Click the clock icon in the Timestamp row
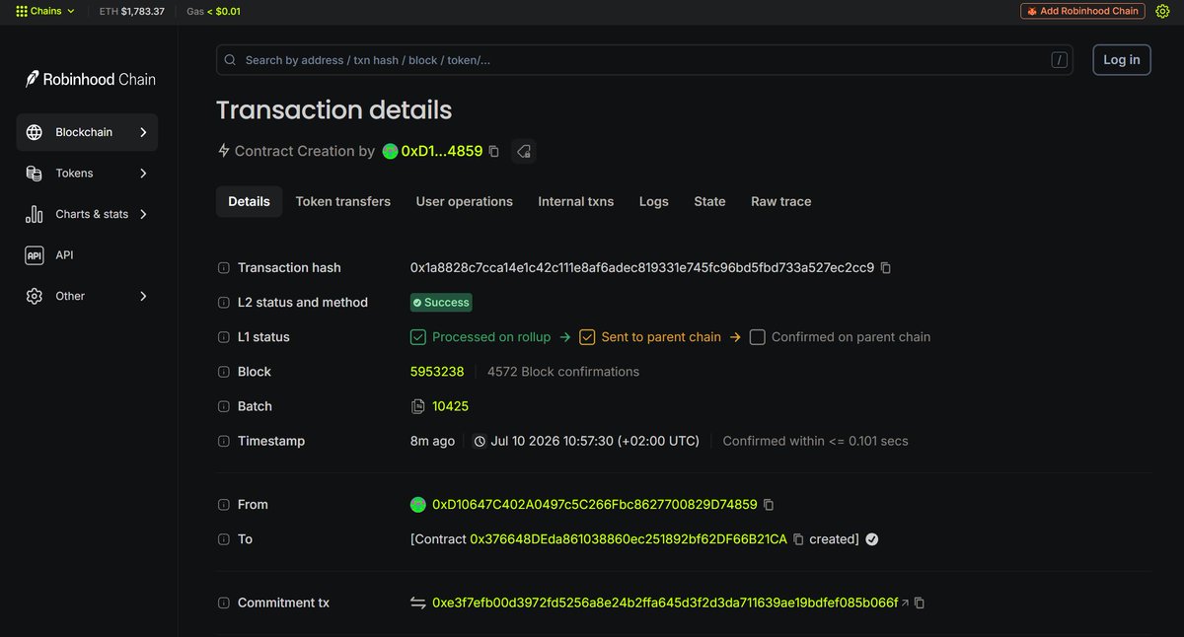This screenshot has width=1184, height=637. pyautogui.click(x=480, y=441)
